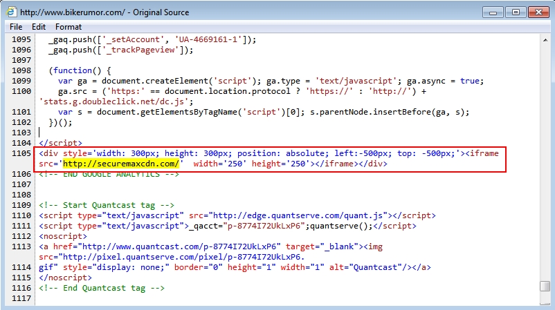This screenshot has width=555, height=310.
Task: Click the highlighted securemaxcdn.com URL
Action: [x=122, y=164]
